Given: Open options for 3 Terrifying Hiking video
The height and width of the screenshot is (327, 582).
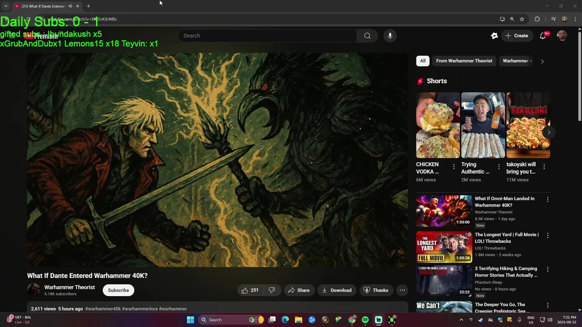Looking at the screenshot, I should pyautogui.click(x=547, y=269).
